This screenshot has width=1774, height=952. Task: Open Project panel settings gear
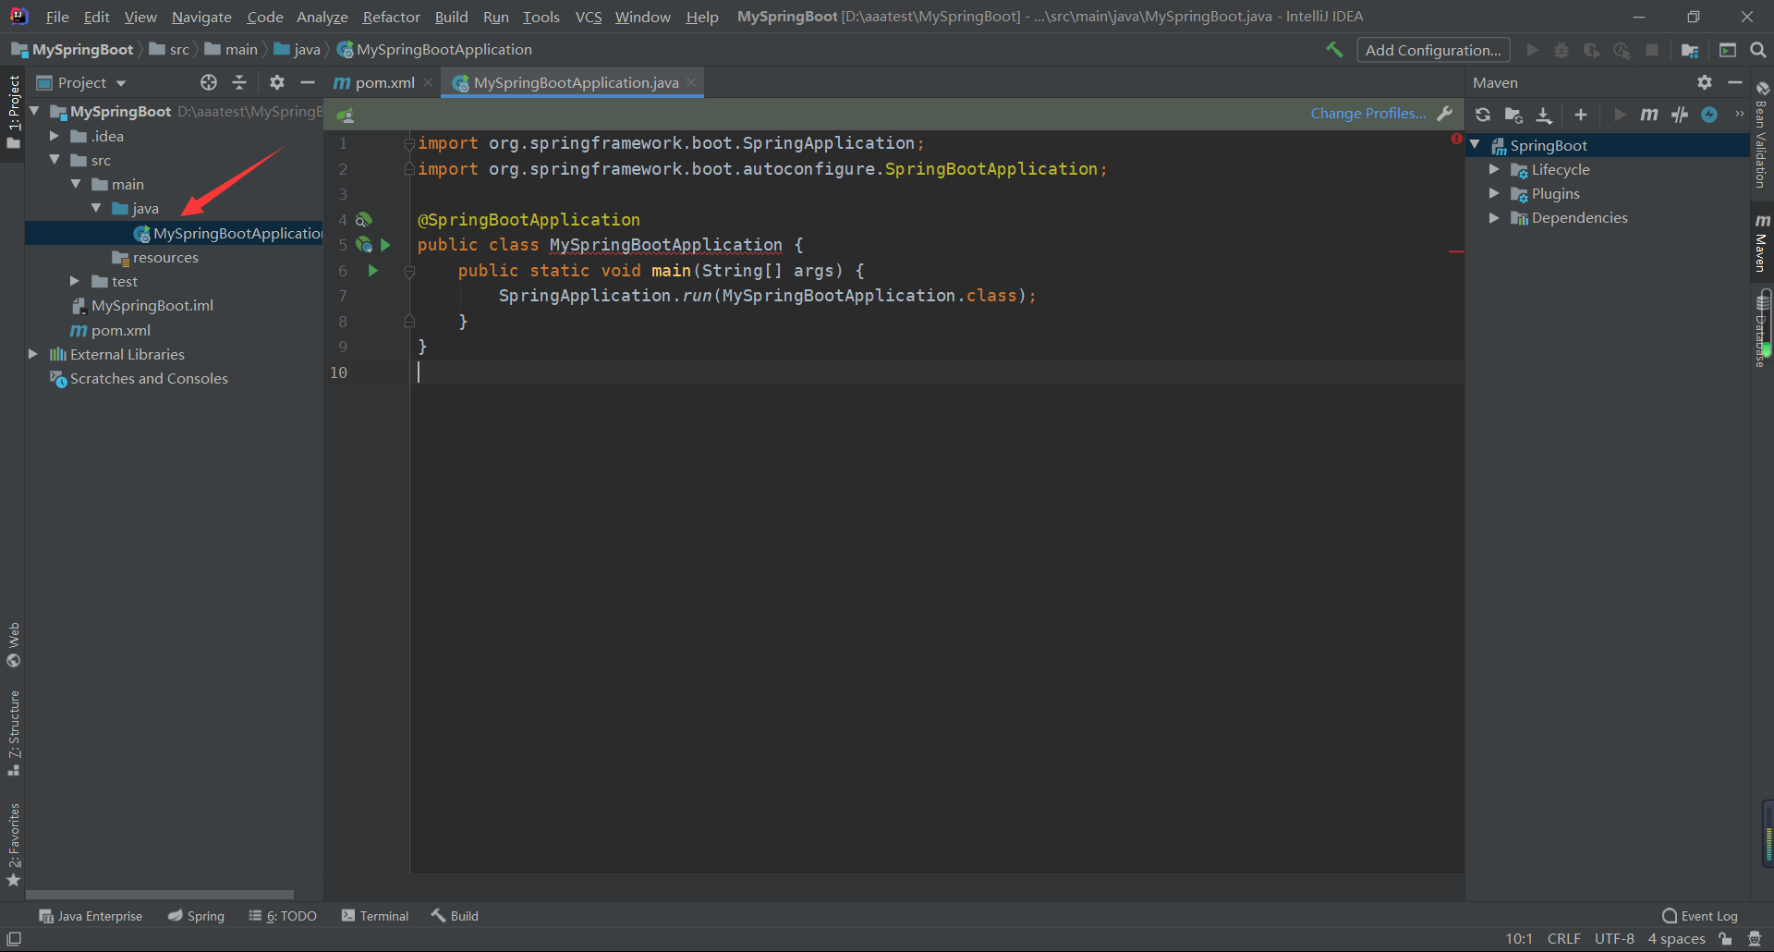click(x=276, y=82)
